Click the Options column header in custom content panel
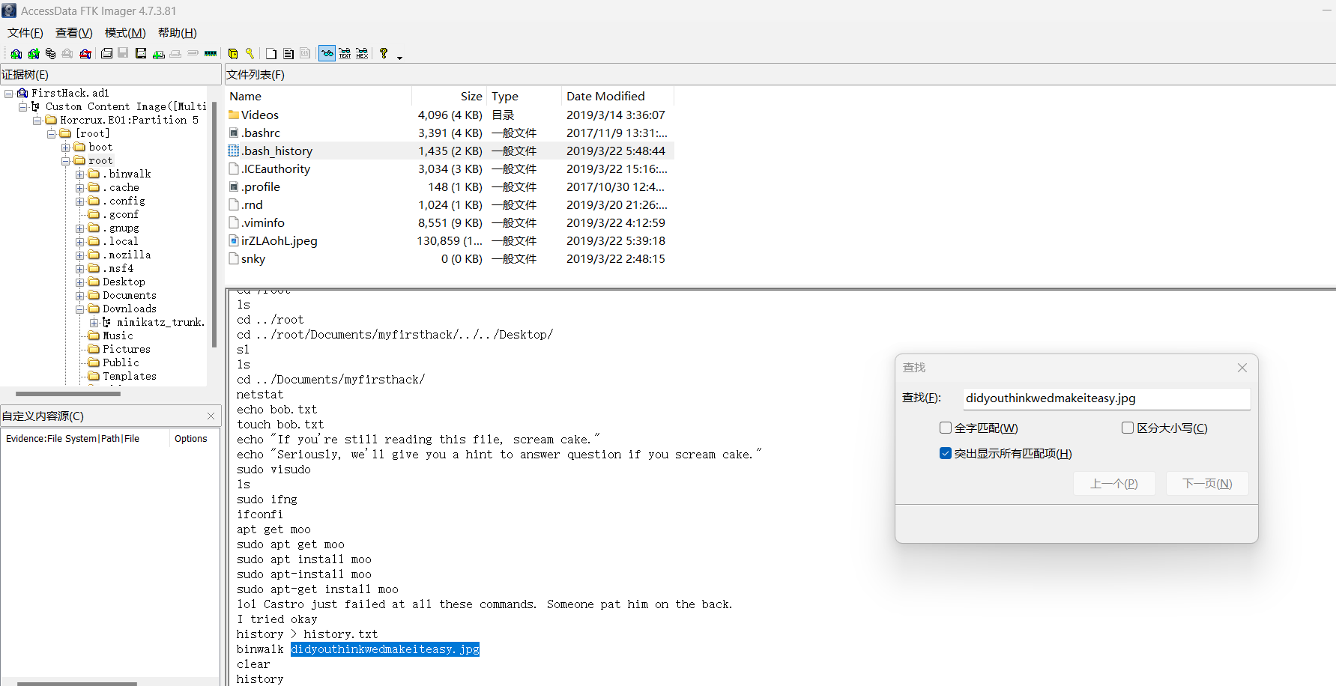Viewport: 1336px width, 686px height. [x=191, y=439]
